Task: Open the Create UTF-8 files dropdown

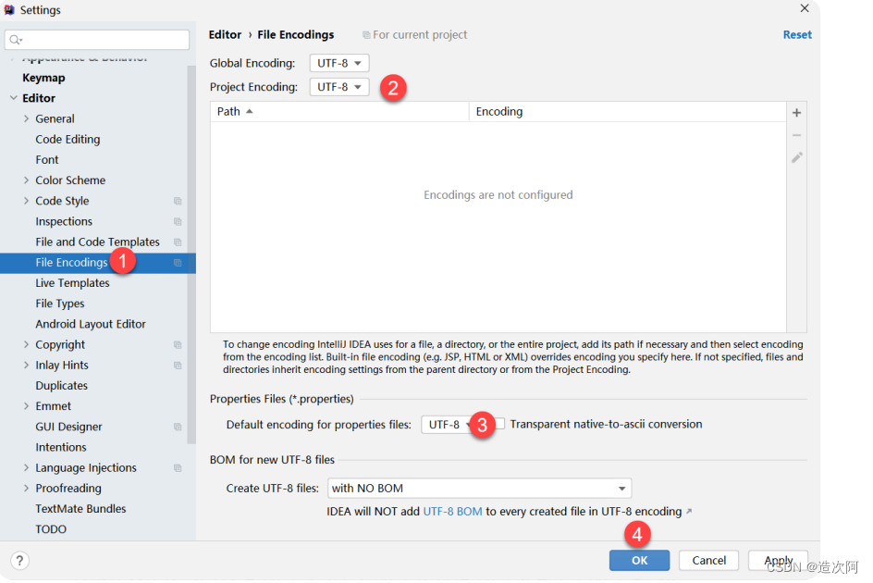Action: 479,488
